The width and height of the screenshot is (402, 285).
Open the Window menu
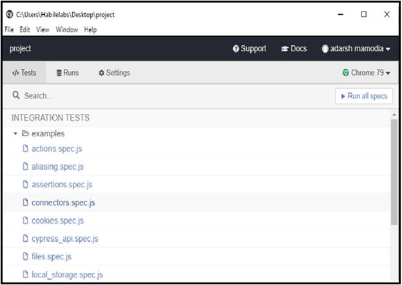66,30
